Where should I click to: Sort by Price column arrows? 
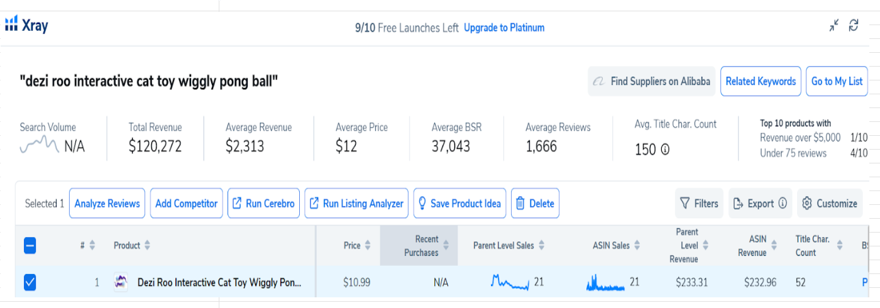tap(368, 246)
